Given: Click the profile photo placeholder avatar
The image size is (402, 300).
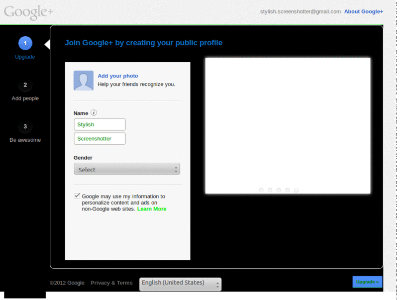Looking at the screenshot, I should [83, 80].
